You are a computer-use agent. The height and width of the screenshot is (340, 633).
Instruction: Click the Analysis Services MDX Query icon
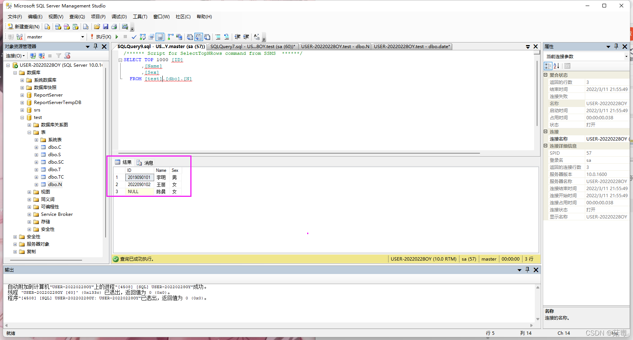point(58,26)
